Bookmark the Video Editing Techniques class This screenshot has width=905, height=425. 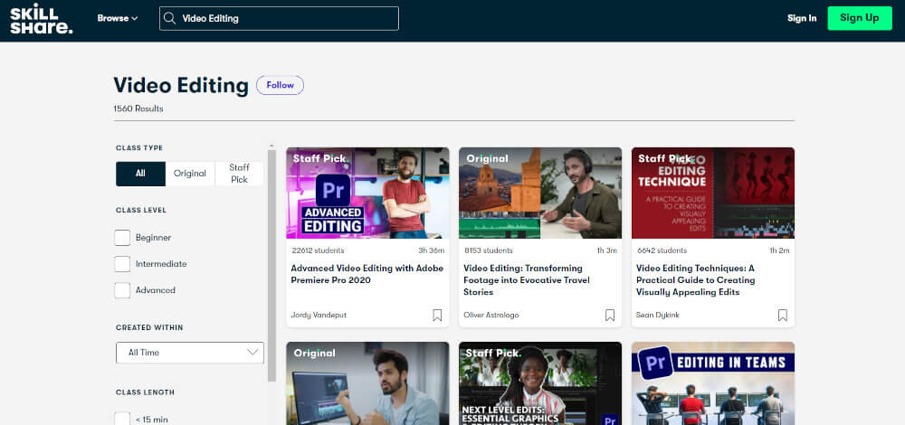pos(783,315)
